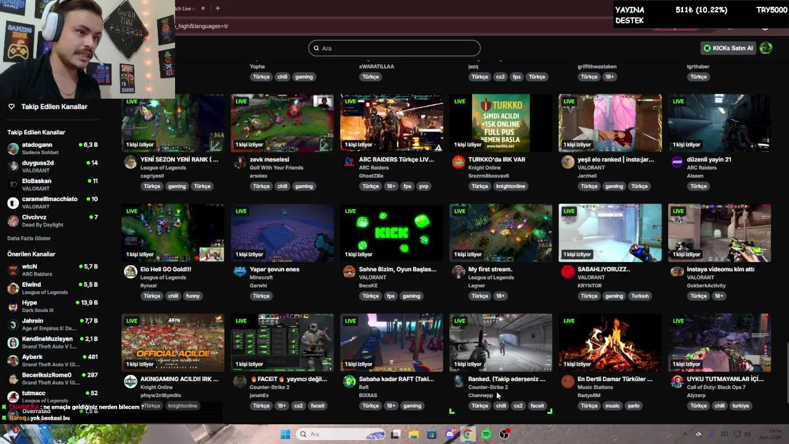
Task: Open fireplace thumbnail of En Dertli Damar Türküler
Action: 610,342
